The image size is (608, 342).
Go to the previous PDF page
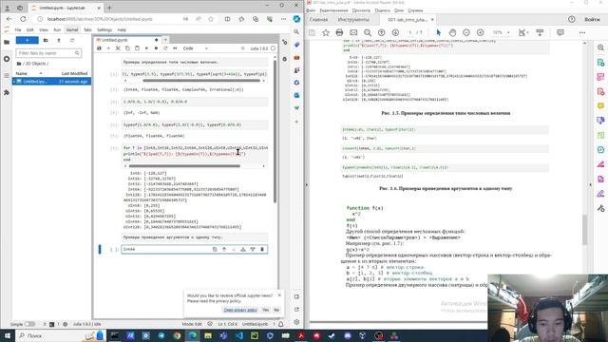pos(382,32)
